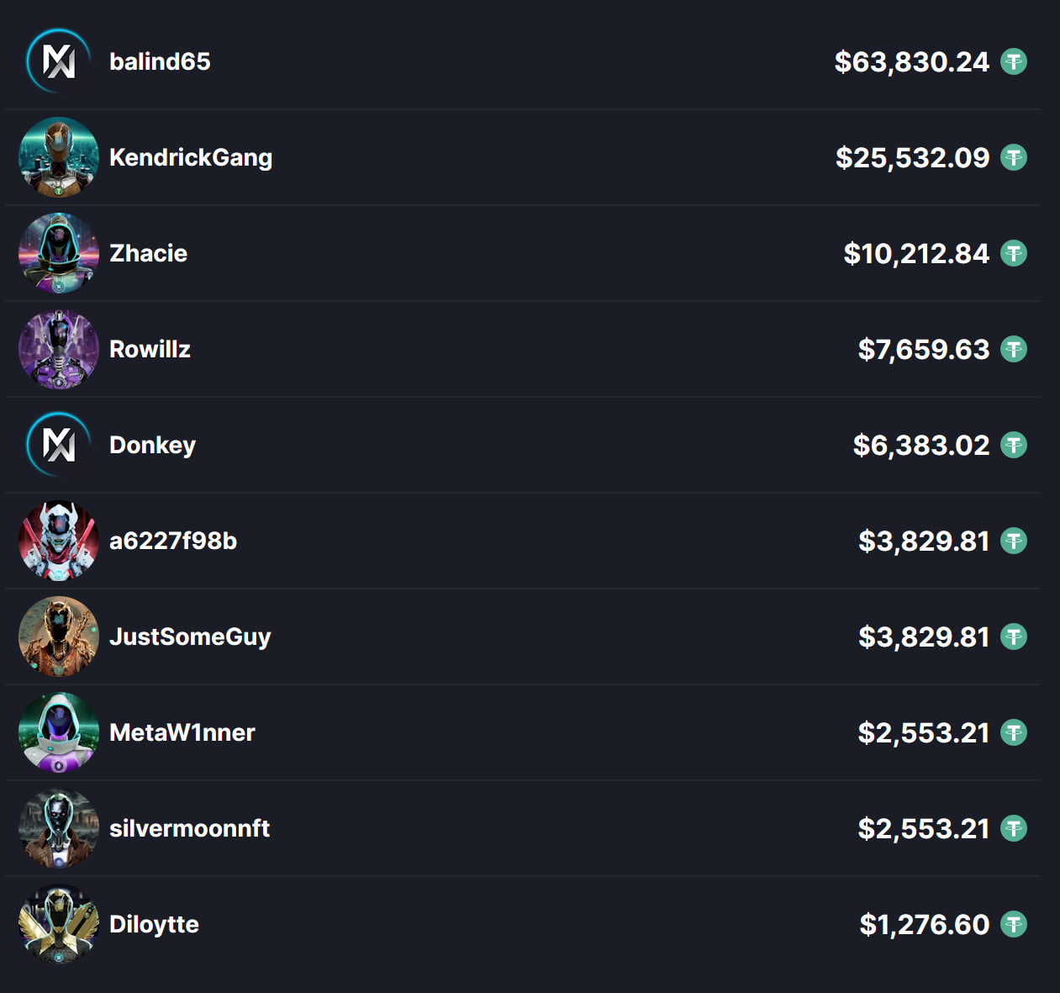
Task: Click Zhacie's hooded avatar
Action: pyautogui.click(x=59, y=253)
